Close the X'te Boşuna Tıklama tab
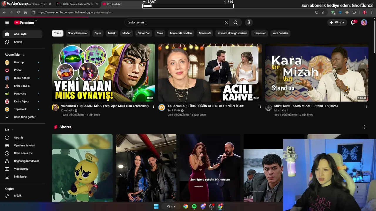 point(97,4)
